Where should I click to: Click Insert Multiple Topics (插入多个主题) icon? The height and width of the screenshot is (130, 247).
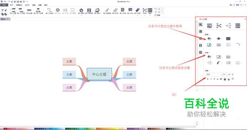pyautogui.click(x=38, y=10)
